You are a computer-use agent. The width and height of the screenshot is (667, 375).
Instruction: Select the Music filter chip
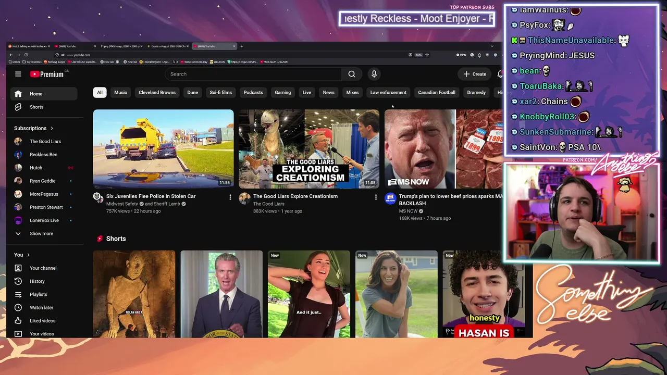[120, 93]
